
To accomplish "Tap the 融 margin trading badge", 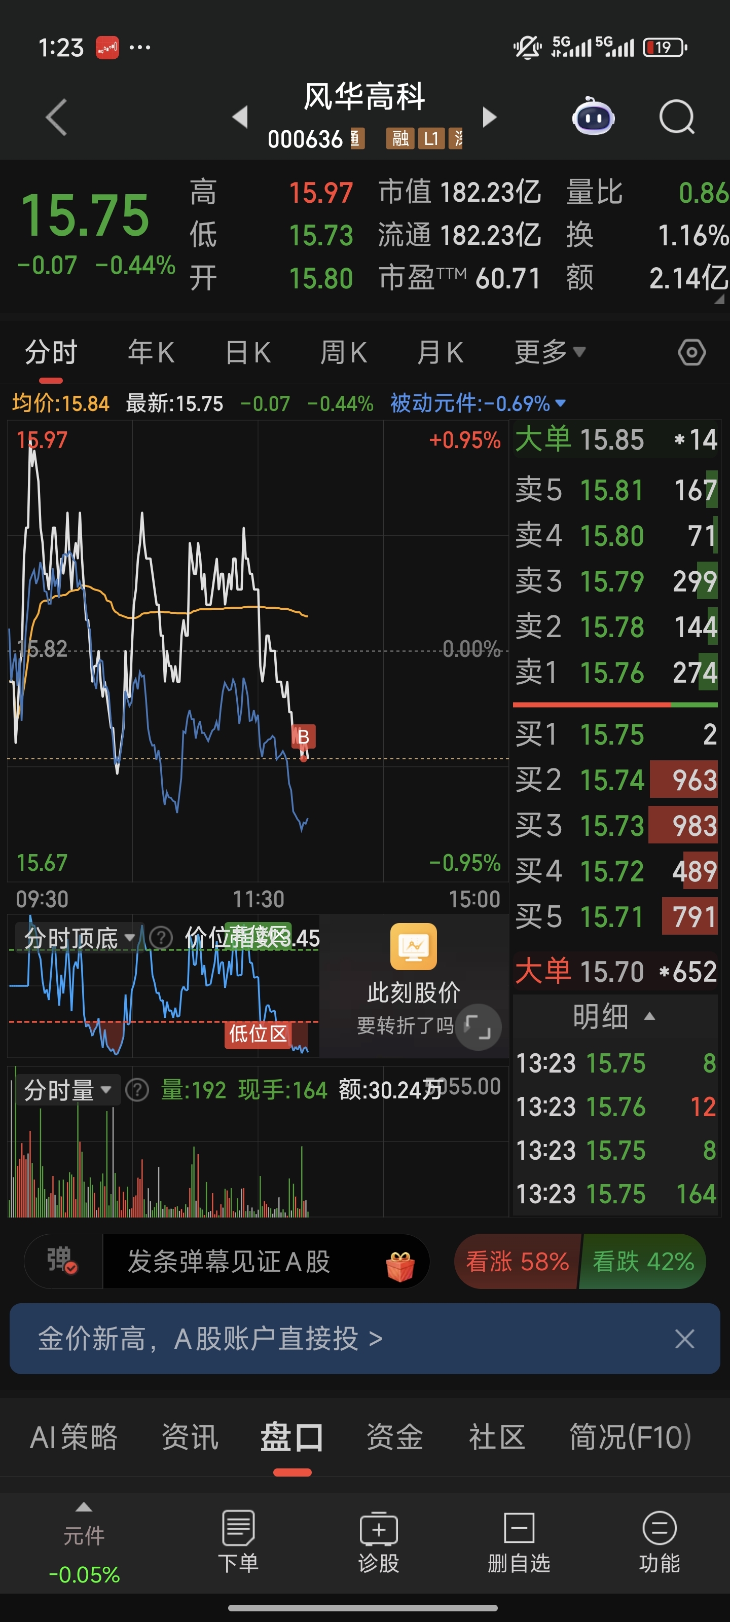I will [400, 138].
